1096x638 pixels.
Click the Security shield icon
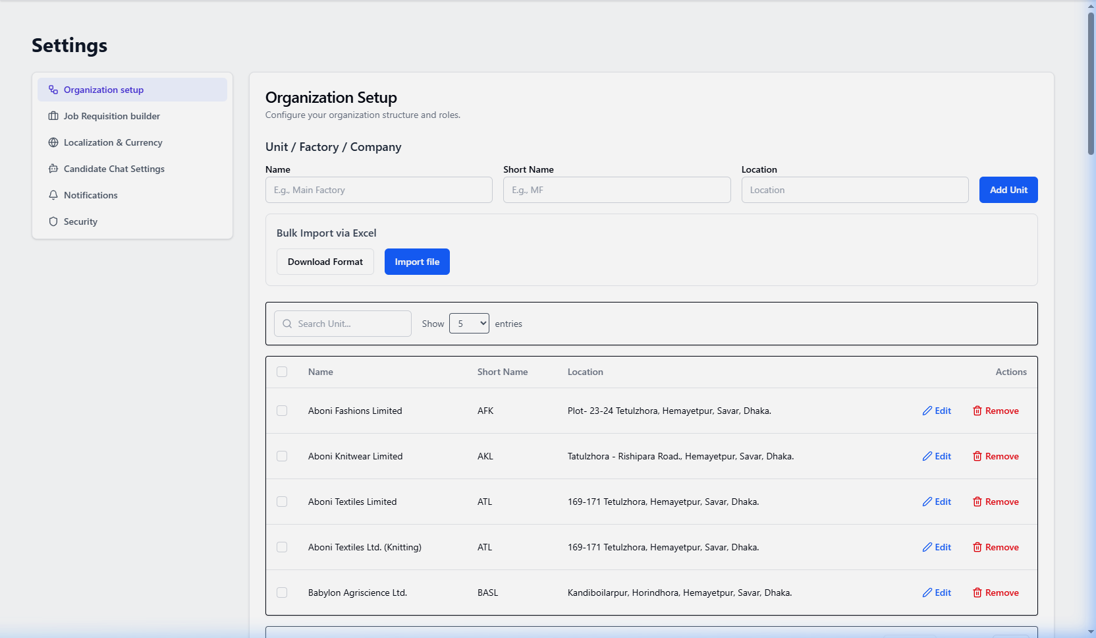coord(53,221)
